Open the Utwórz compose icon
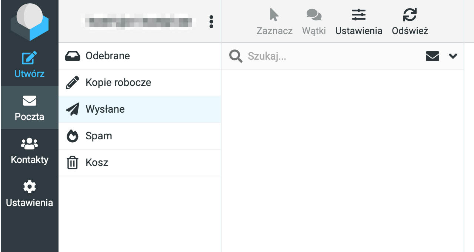 30,58
